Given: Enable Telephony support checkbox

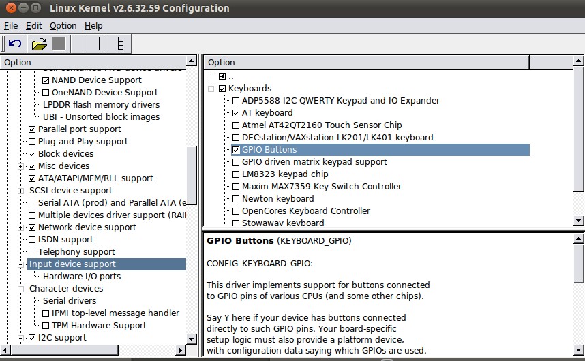Looking at the screenshot, I should pyautogui.click(x=32, y=252).
